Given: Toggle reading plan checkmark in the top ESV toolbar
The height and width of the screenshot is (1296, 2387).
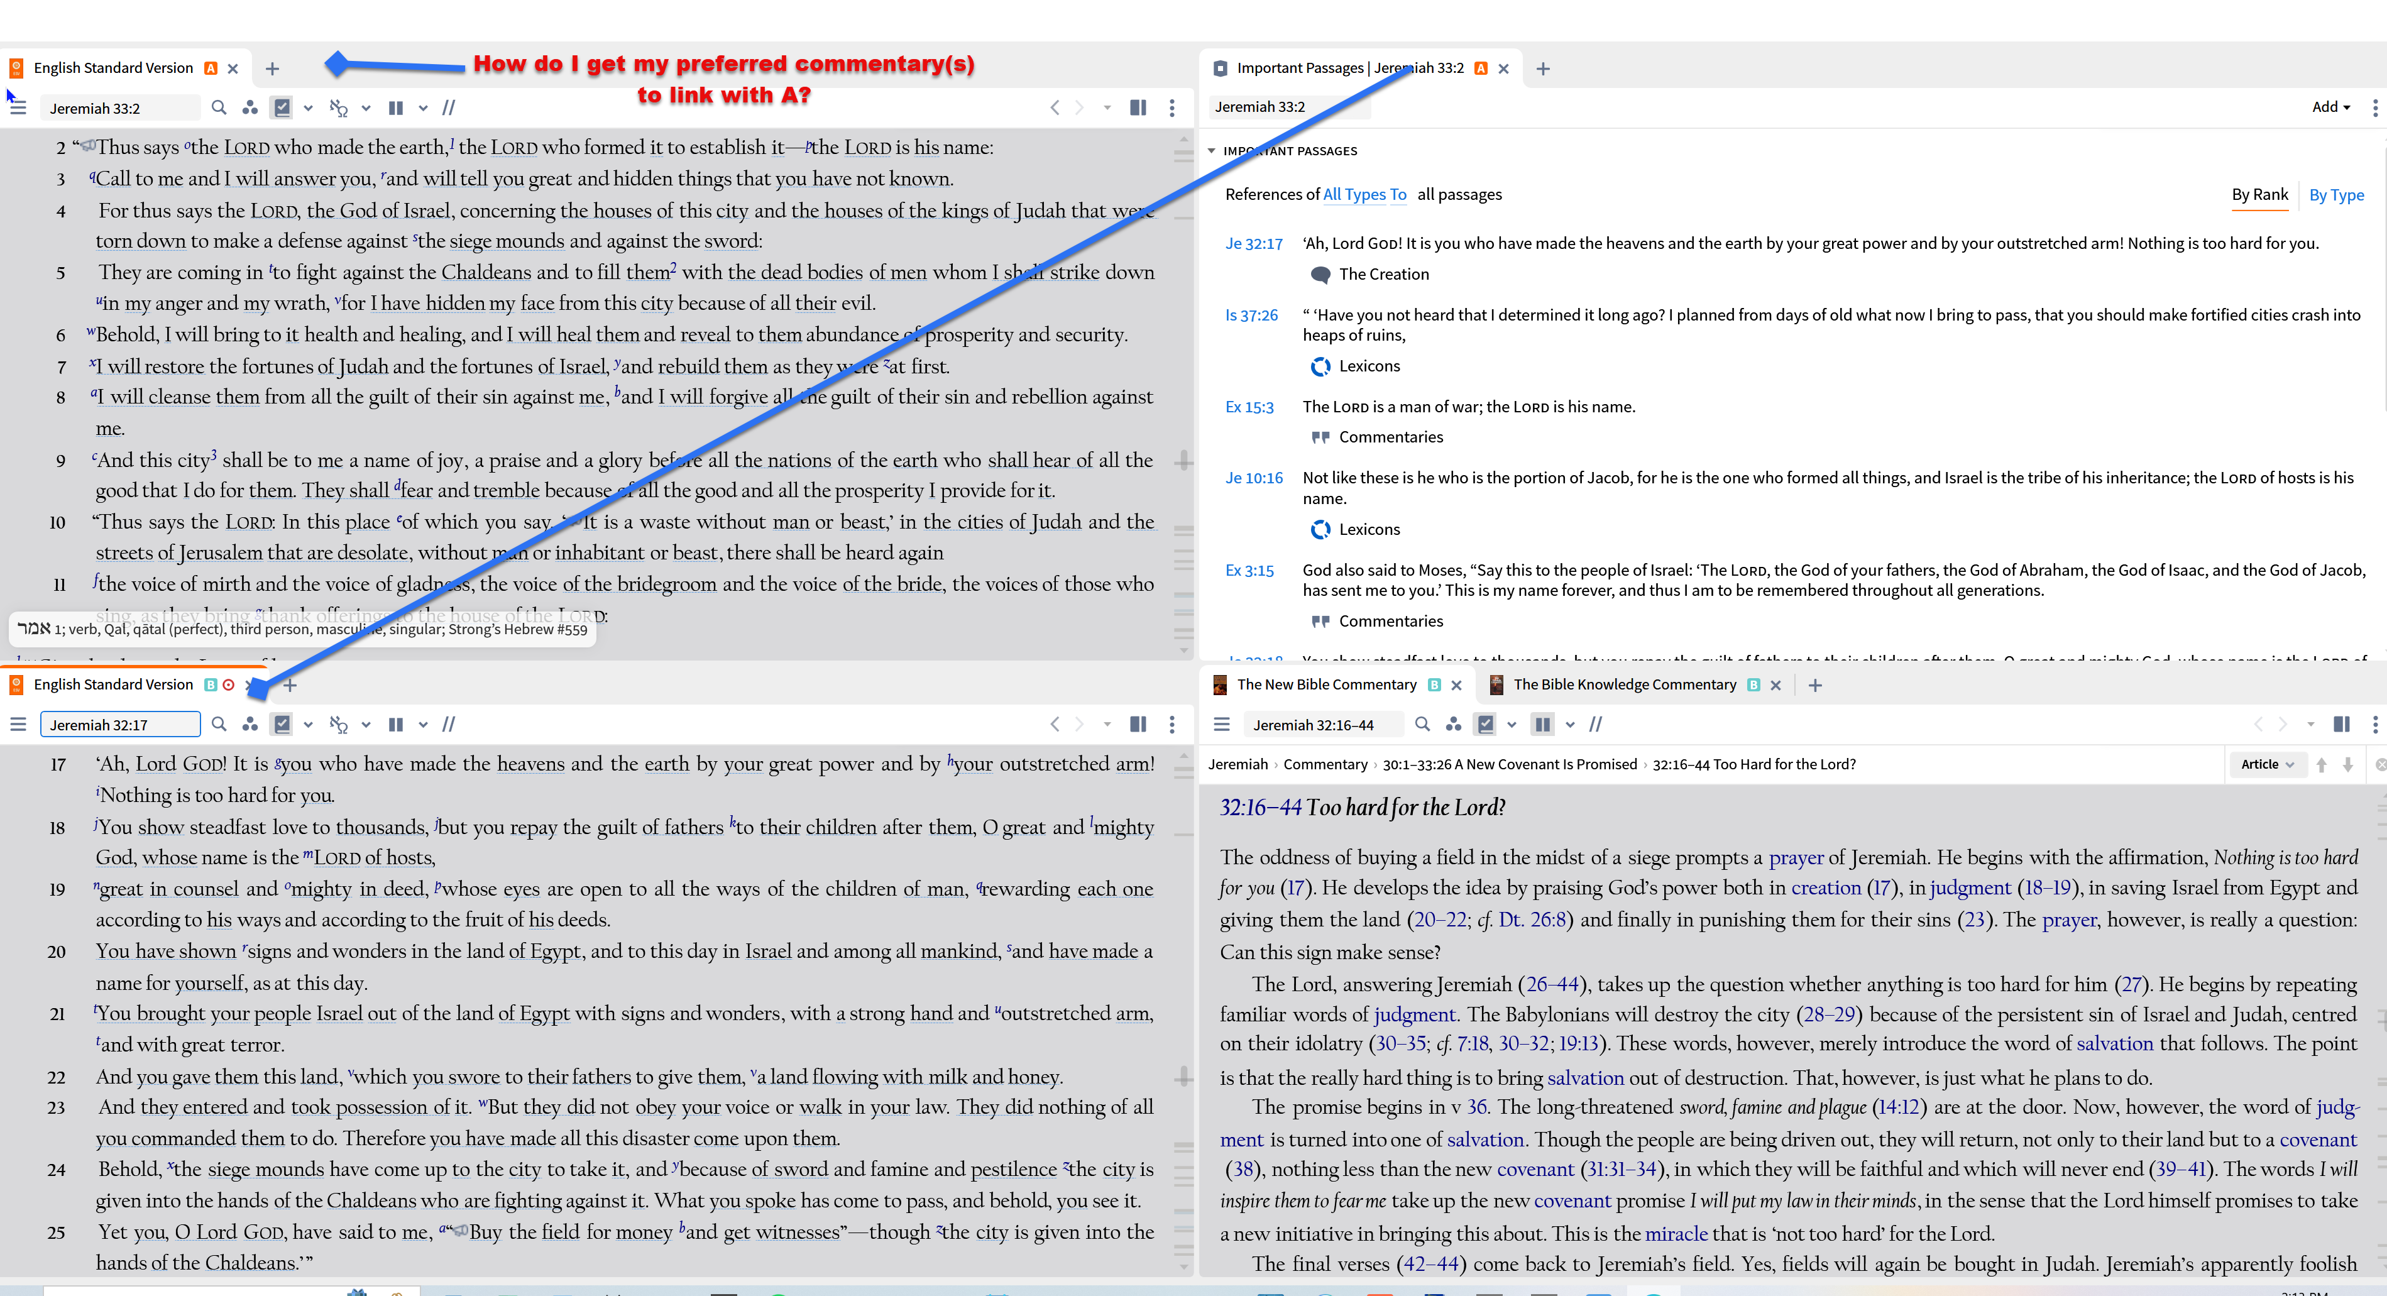Looking at the screenshot, I should 283,107.
